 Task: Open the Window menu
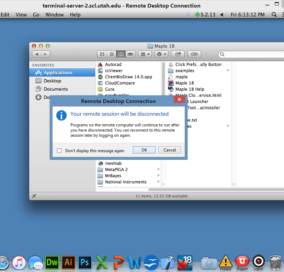tap(55, 15)
